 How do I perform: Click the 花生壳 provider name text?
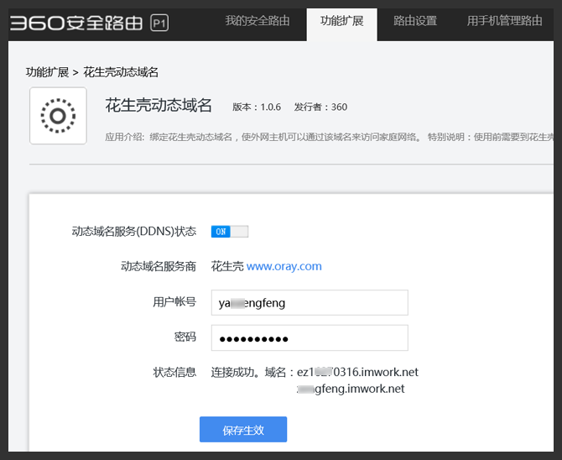click(x=227, y=266)
